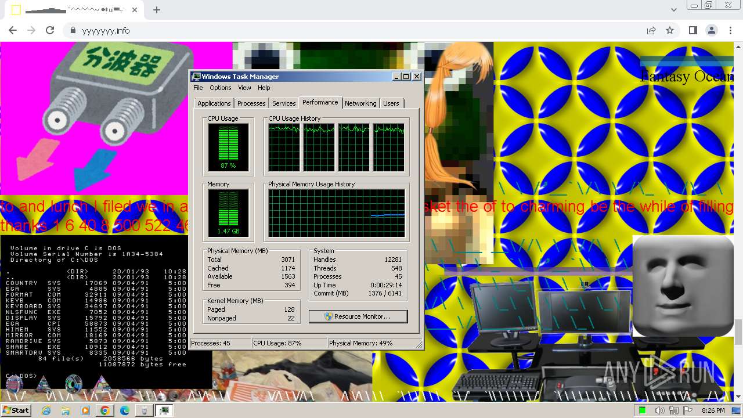Open File Explorer from the taskbar
The image size is (743, 418).
(66, 410)
